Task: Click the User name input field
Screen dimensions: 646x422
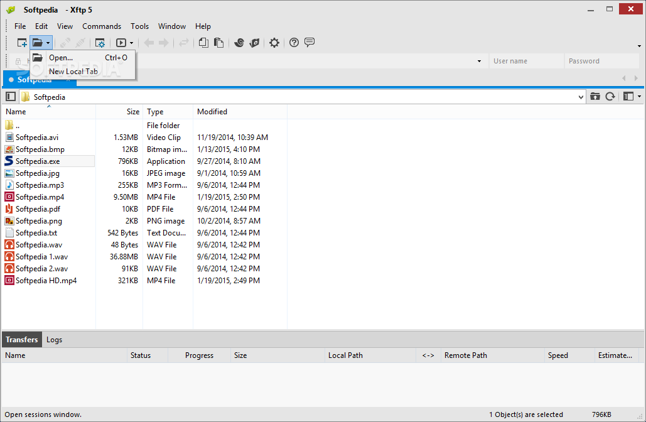Action: click(526, 61)
